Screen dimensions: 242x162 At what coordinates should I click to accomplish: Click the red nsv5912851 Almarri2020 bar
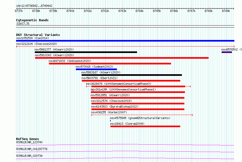[138, 98]
